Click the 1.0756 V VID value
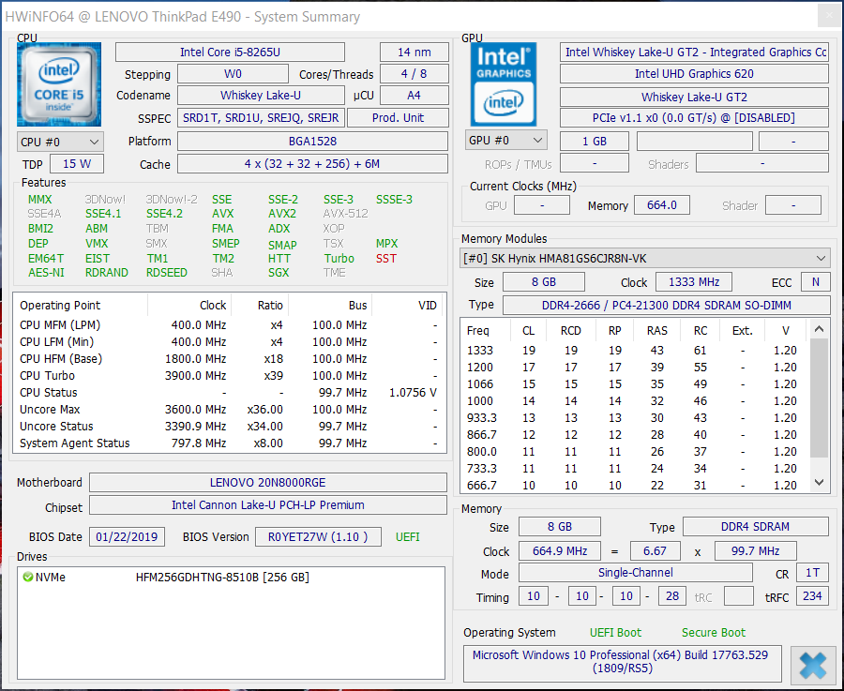 pyautogui.click(x=413, y=392)
